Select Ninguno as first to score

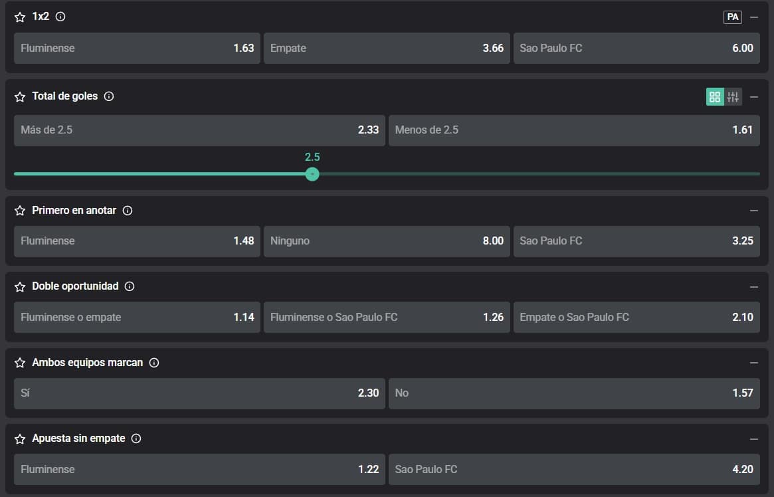387,241
